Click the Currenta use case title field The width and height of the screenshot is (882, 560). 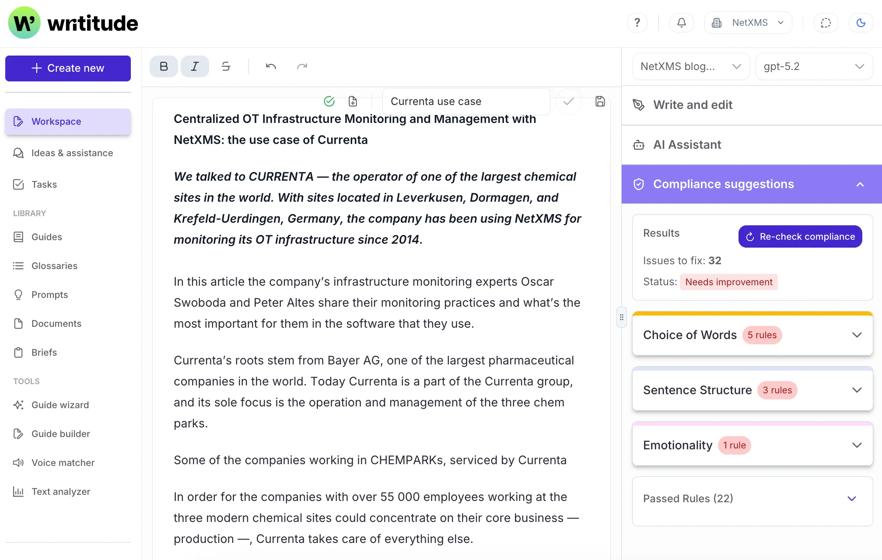[x=465, y=101]
